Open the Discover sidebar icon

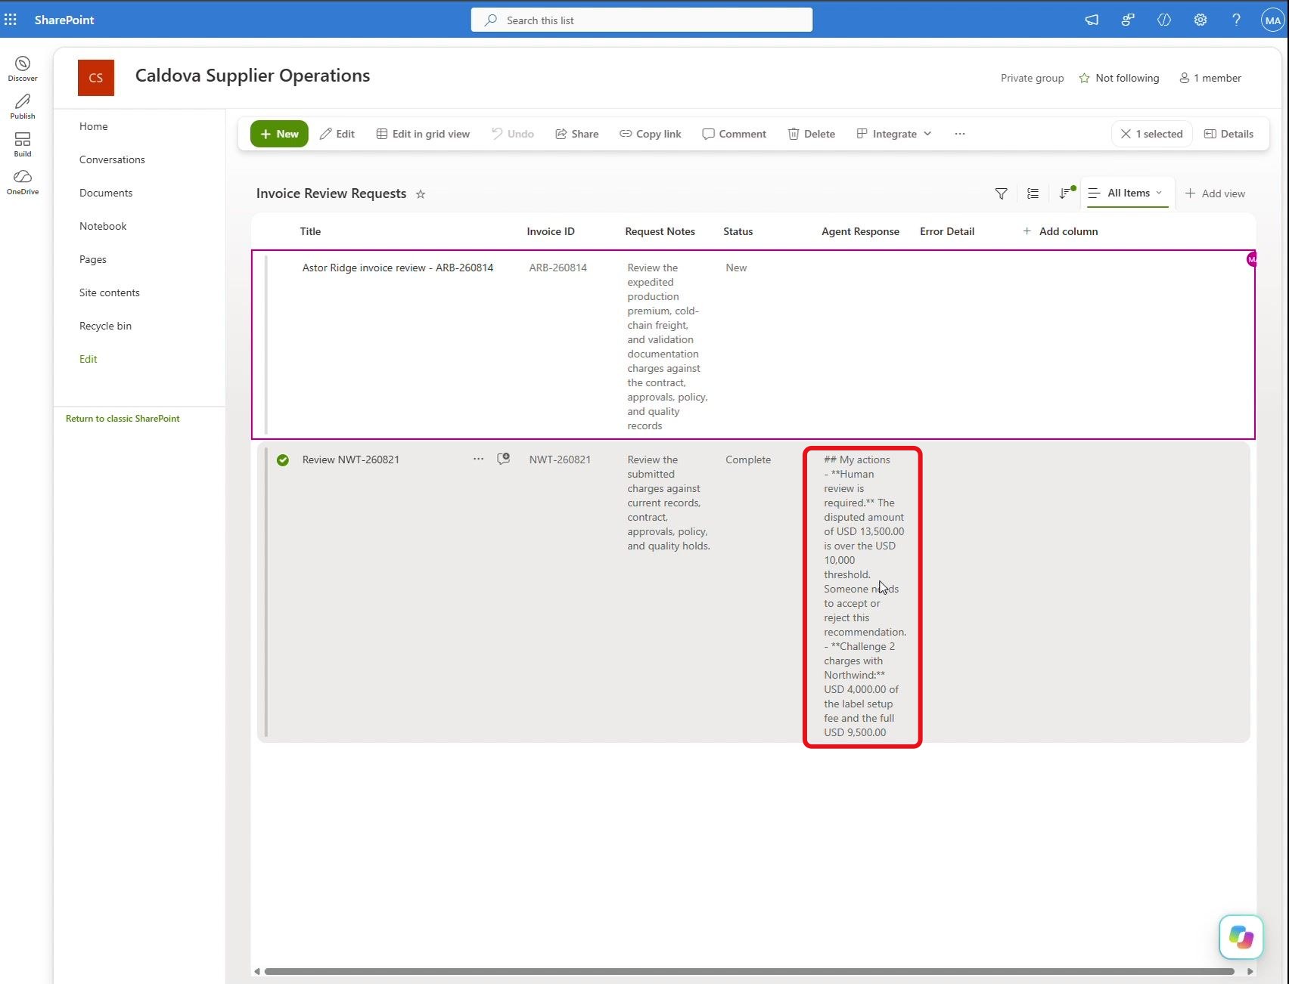(x=23, y=69)
